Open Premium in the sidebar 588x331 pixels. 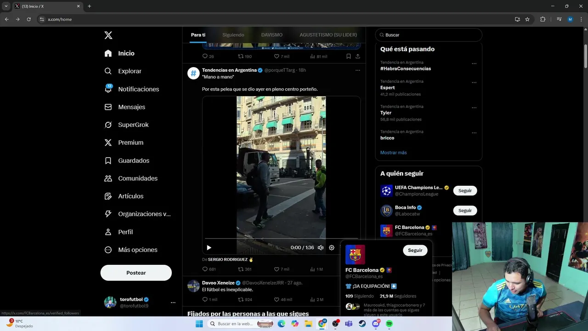pyautogui.click(x=124, y=143)
